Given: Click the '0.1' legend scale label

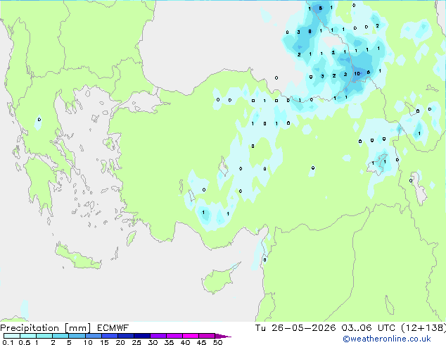Looking at the screenshot, I should (8, 342).
